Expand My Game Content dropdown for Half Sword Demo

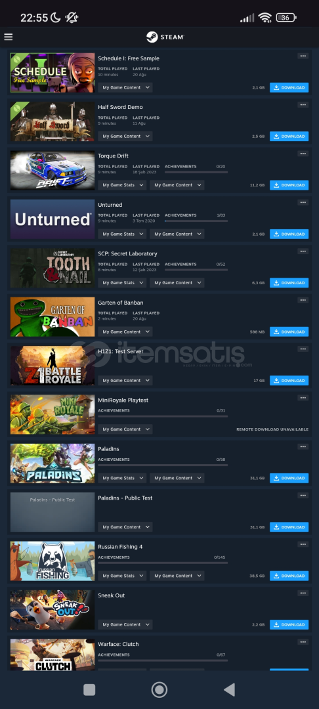[x=125, y=136]
